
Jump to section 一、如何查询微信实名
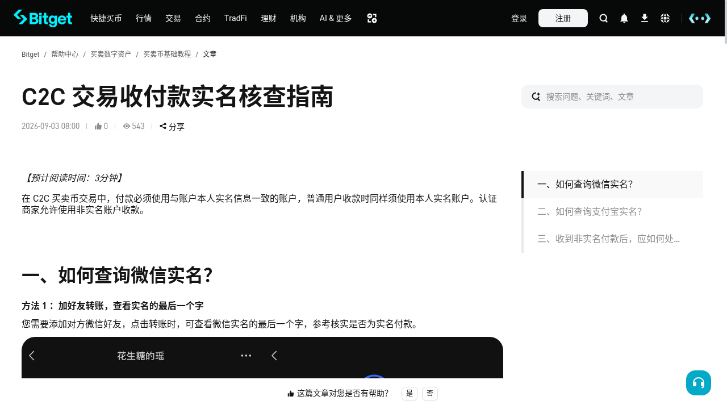(612, 185)
